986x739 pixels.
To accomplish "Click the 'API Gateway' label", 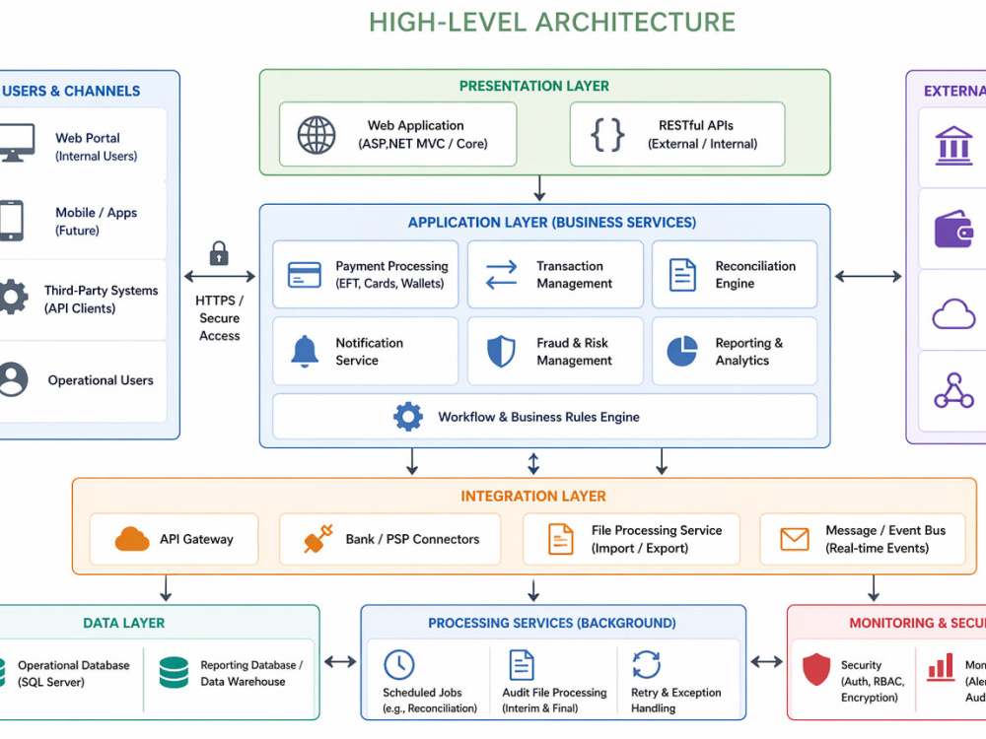I will click(x=196, y=539).
